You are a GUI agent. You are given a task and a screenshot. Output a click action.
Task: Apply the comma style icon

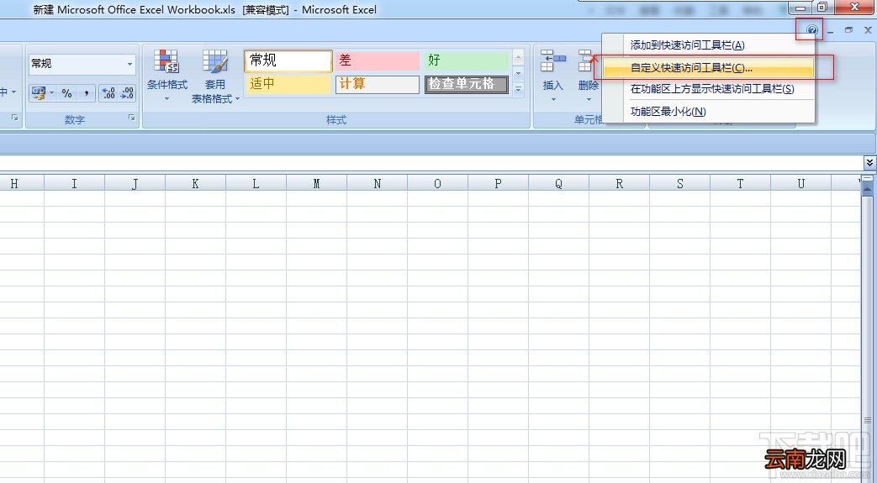pos(86,92)
